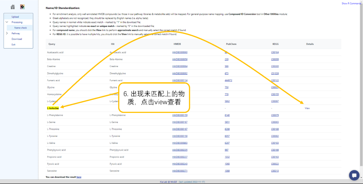Screen dimensions: 363x184
Task: Open HMDB0000187 for L-Serine
Action: (180, 122)
